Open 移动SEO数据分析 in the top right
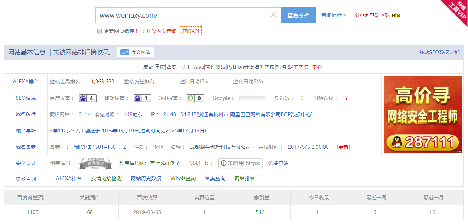The height and width of the screenshot is (224, 468). coord(438,52)
